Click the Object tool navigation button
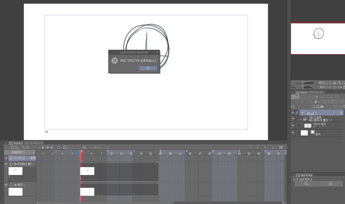 pyautogui.click(x=306, y=184)
